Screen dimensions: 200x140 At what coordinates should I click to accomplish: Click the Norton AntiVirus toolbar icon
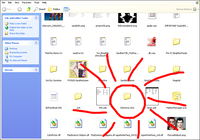[x=195, y=9]
